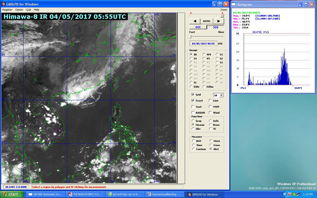317x198 pixels.
Task: Adjust the Fast-Slow animation speed slider
Action: tap(190, 36)
